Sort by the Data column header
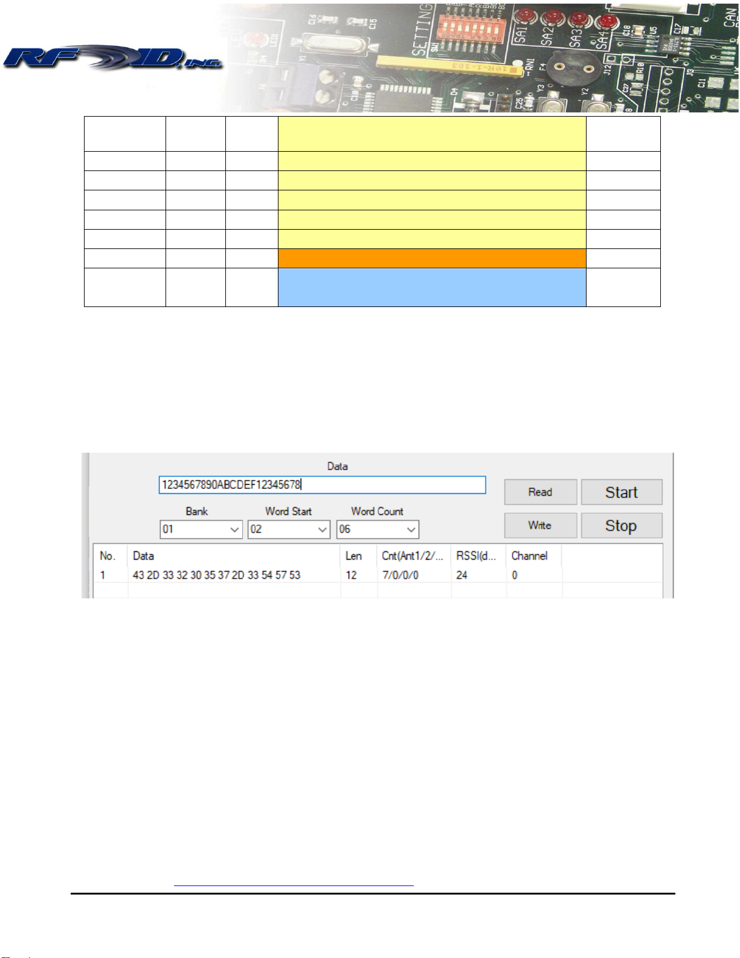The height and width of the screenshot is (958, 740). (x=233, y=556)
